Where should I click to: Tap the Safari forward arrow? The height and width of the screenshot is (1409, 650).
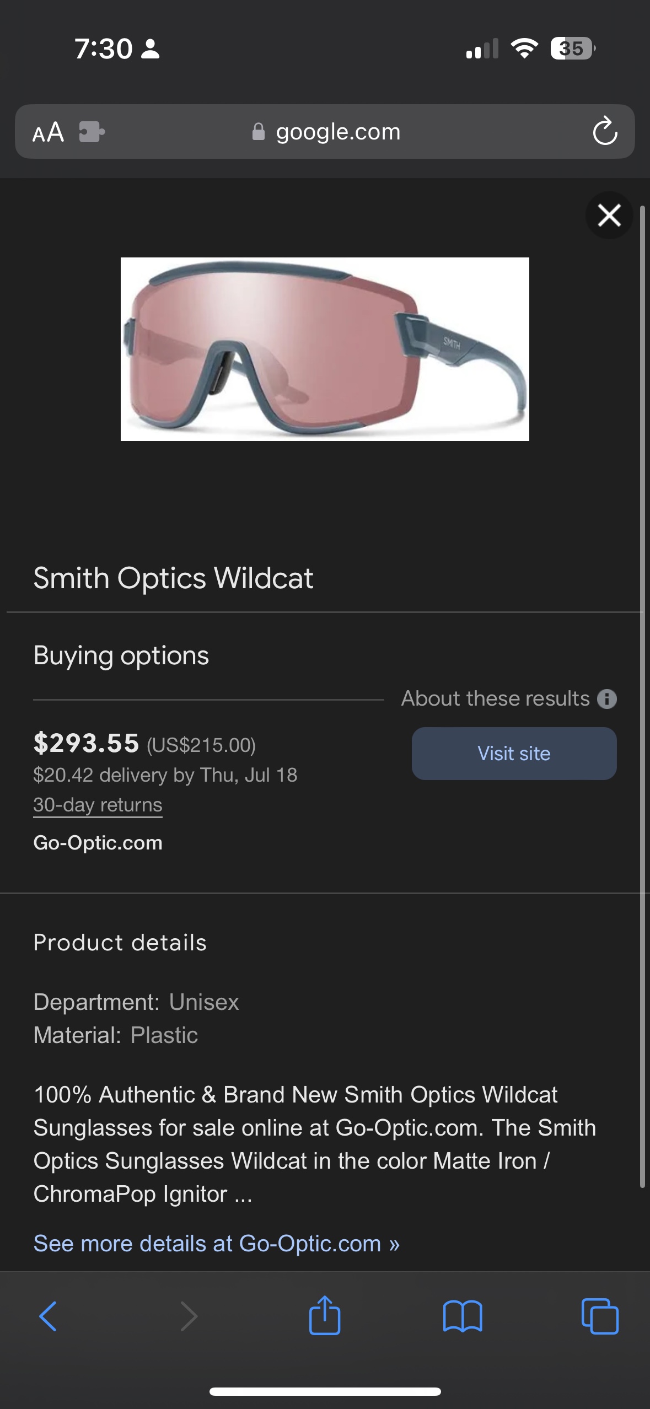click(x=189, y=1316)
